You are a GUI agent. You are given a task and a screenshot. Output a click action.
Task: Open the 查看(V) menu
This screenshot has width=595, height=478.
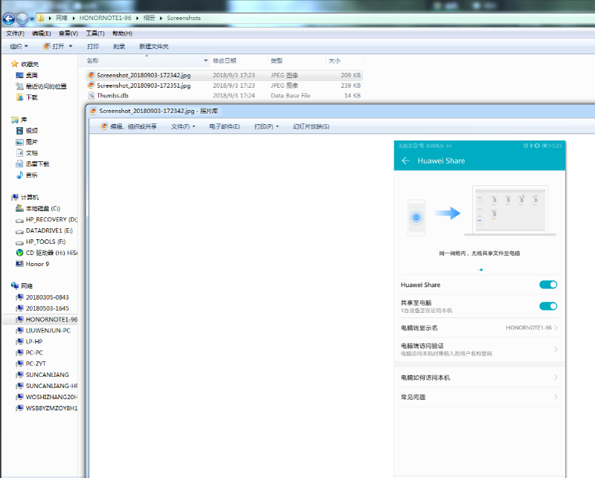coord(68,33)
